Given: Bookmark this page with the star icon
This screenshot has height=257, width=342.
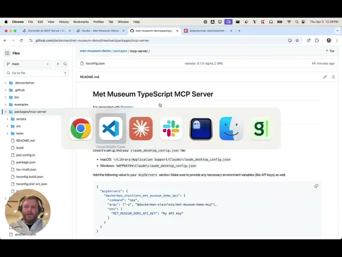Looking at the screenshot, I should [x=297, y=41].
